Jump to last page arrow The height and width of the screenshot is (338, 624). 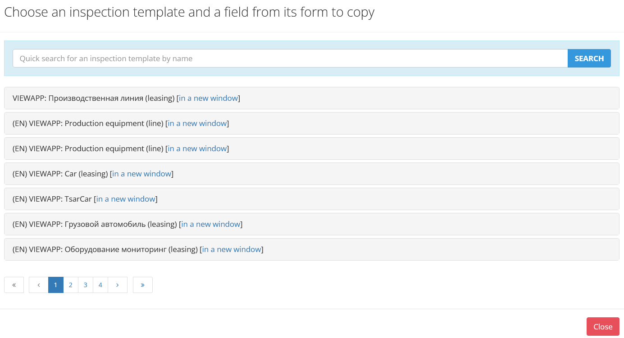143,285
